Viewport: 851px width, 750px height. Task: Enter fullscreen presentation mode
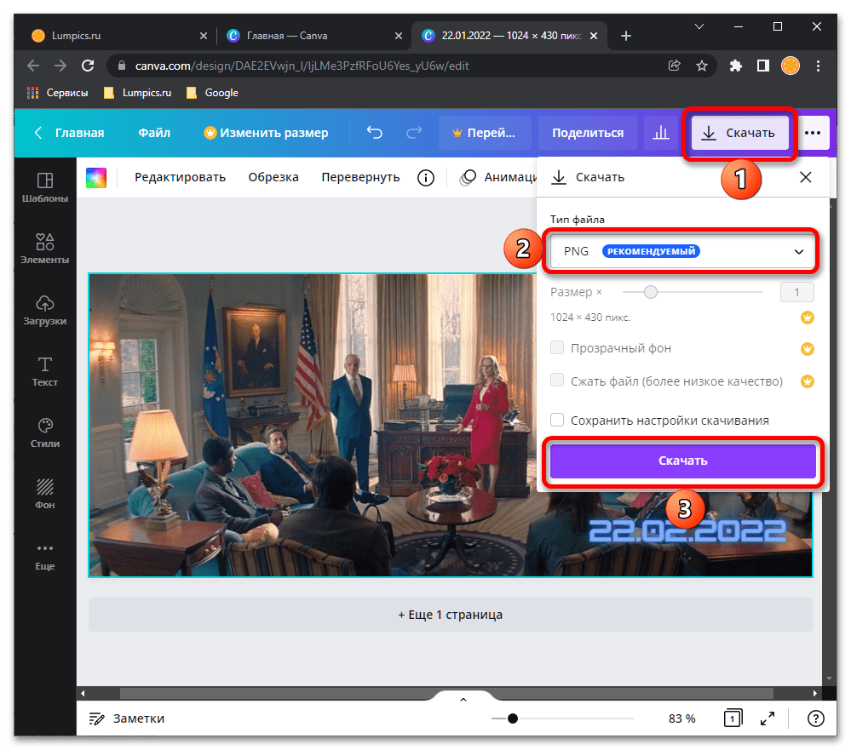click(768, 718)
